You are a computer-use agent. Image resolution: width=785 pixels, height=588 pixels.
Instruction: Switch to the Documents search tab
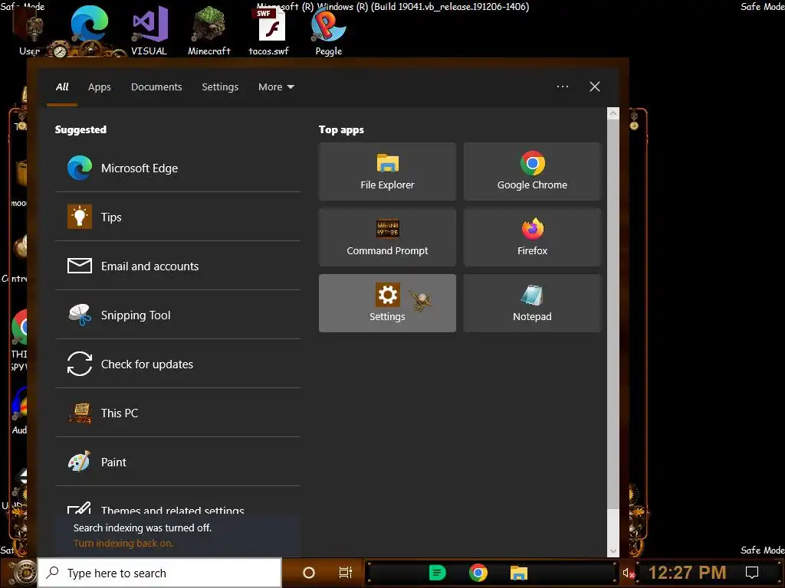click(156, 87)
